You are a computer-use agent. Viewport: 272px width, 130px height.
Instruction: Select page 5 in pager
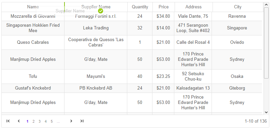[52, 121]
